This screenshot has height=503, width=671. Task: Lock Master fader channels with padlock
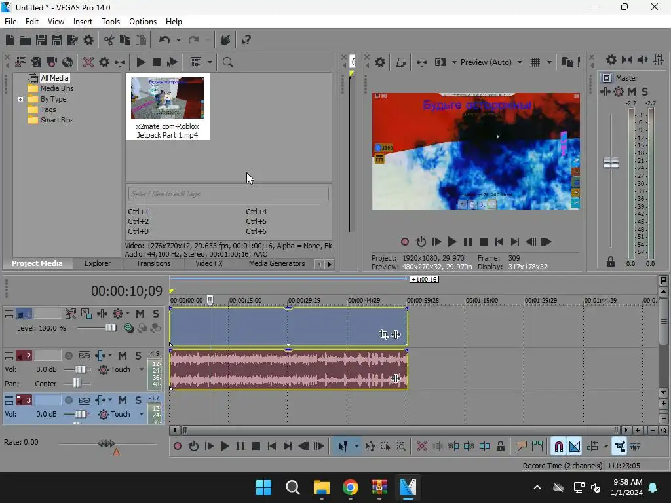[x=611, y=262]
